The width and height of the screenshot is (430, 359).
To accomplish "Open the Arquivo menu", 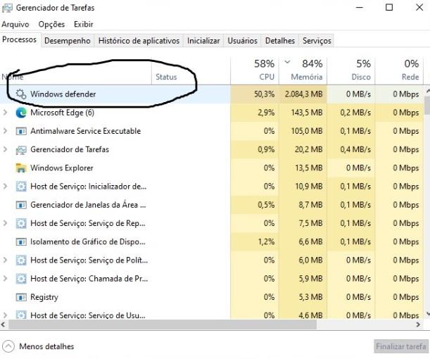I will point(15,25).
